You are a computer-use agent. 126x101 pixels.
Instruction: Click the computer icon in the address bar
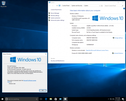coord(59,6)
